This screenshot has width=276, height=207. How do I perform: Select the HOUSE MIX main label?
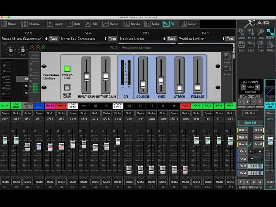coord(270,106)
